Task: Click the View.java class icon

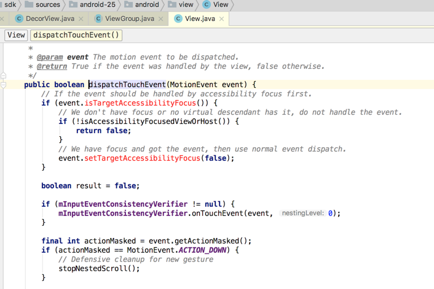Action: (x=178, y=18)
